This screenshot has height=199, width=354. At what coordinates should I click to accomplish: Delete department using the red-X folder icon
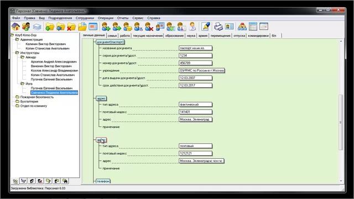pos(71,27)
